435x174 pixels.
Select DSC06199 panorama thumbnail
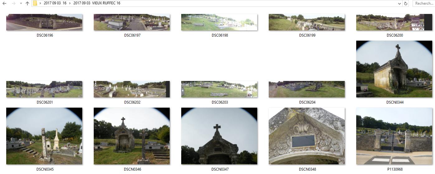coord(307,22)
